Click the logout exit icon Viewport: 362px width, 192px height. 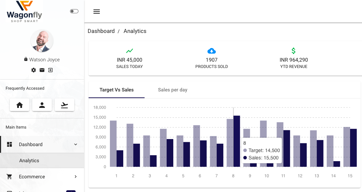(x=50, y=70)
